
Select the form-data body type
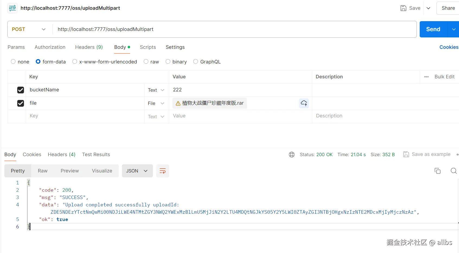(x=38, y=62)
